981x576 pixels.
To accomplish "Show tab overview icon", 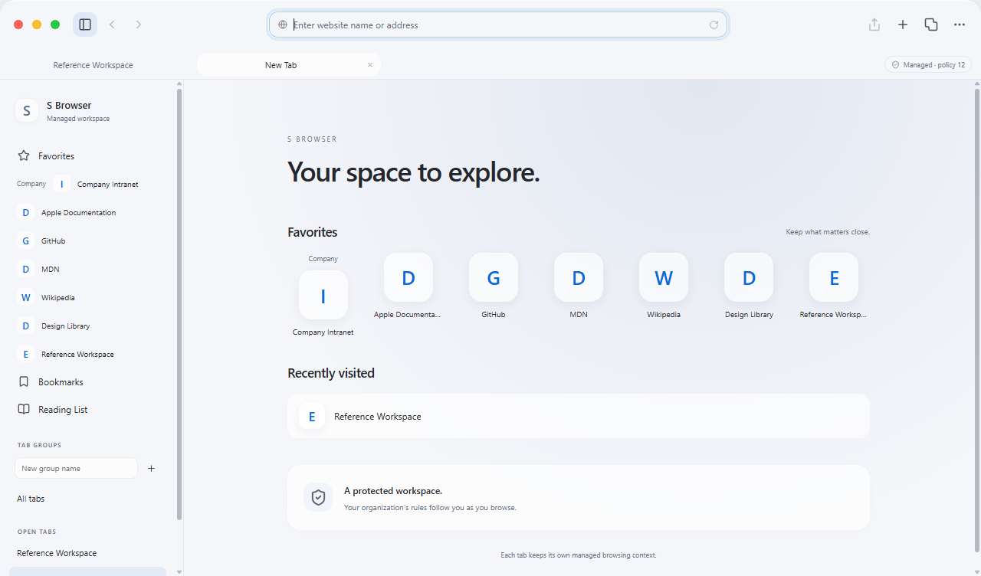I will (931, 25).
